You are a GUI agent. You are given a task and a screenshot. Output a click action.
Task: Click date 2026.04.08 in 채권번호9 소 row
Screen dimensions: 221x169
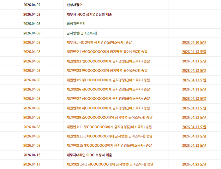point(32,118)
